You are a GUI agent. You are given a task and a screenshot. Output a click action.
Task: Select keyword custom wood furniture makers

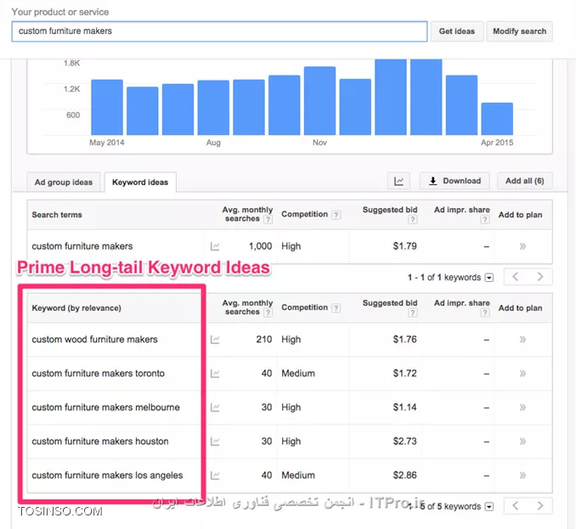pos(95,340)
